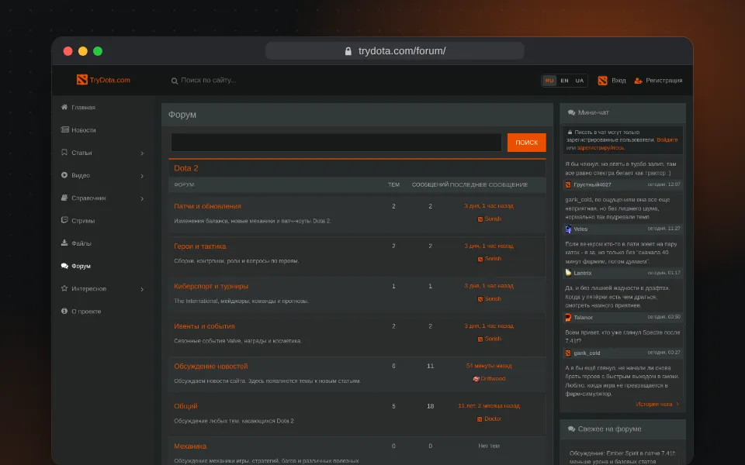Click the avatar of user Грустный4027
The width and height of the screenshot is (745, 465).
[x=568, y=184]
